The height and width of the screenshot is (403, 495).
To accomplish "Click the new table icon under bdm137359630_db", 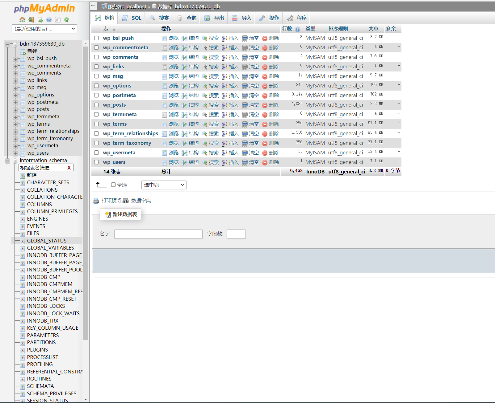I will click(x=23, y=51).
